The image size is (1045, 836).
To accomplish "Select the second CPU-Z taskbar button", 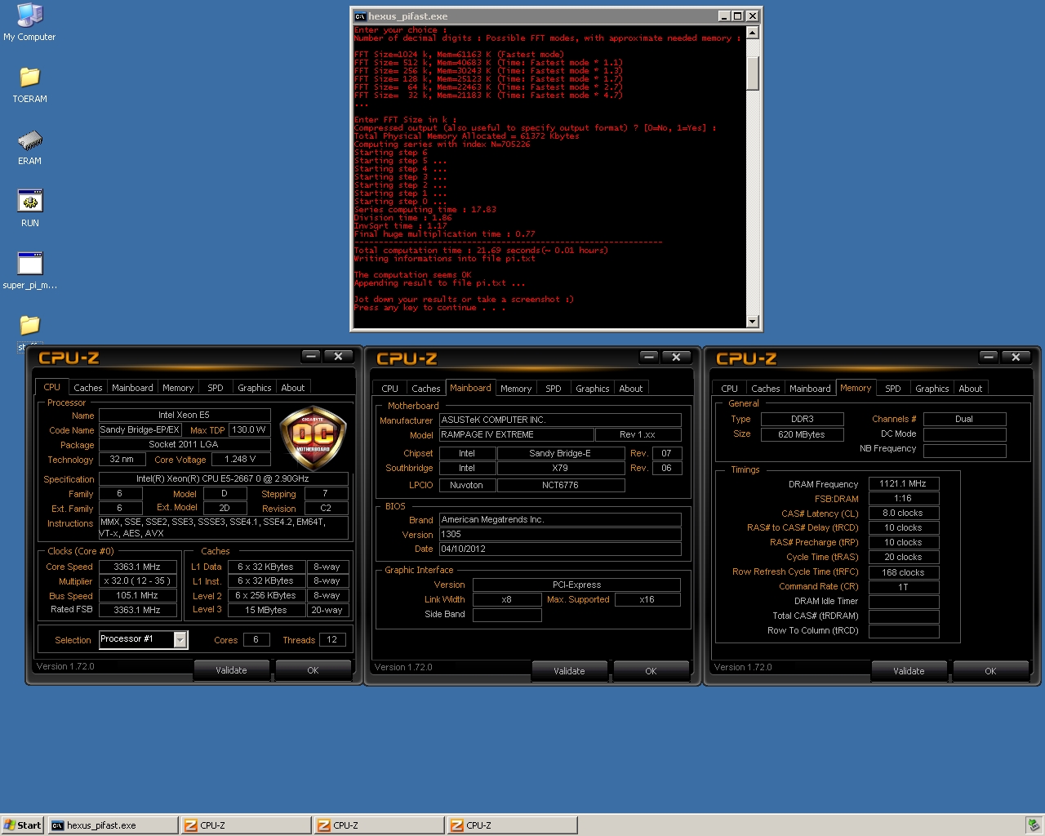I will [x=379, y=825].
